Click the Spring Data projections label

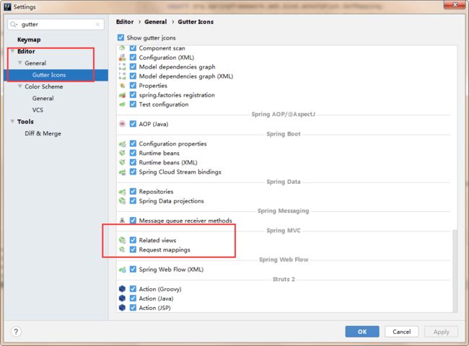[x=171, y=201]
